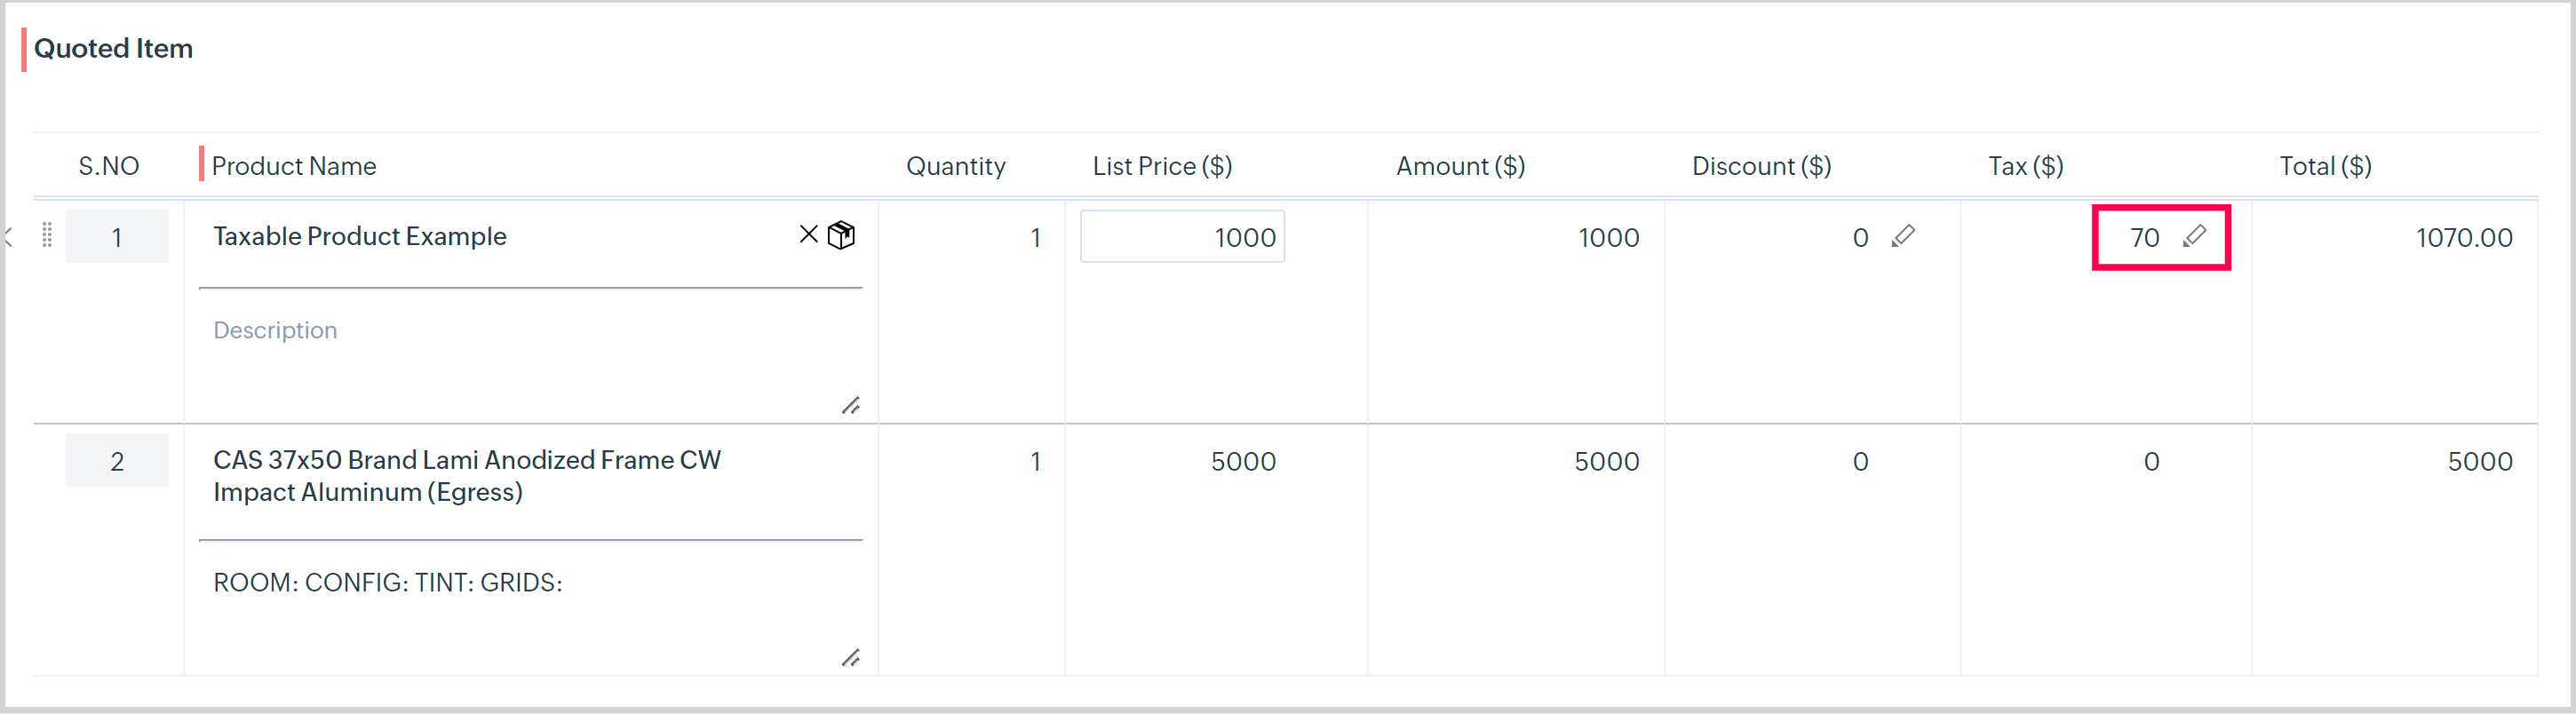Click row 1 description resize handle

pyautogui.click(x=851, y=405)
